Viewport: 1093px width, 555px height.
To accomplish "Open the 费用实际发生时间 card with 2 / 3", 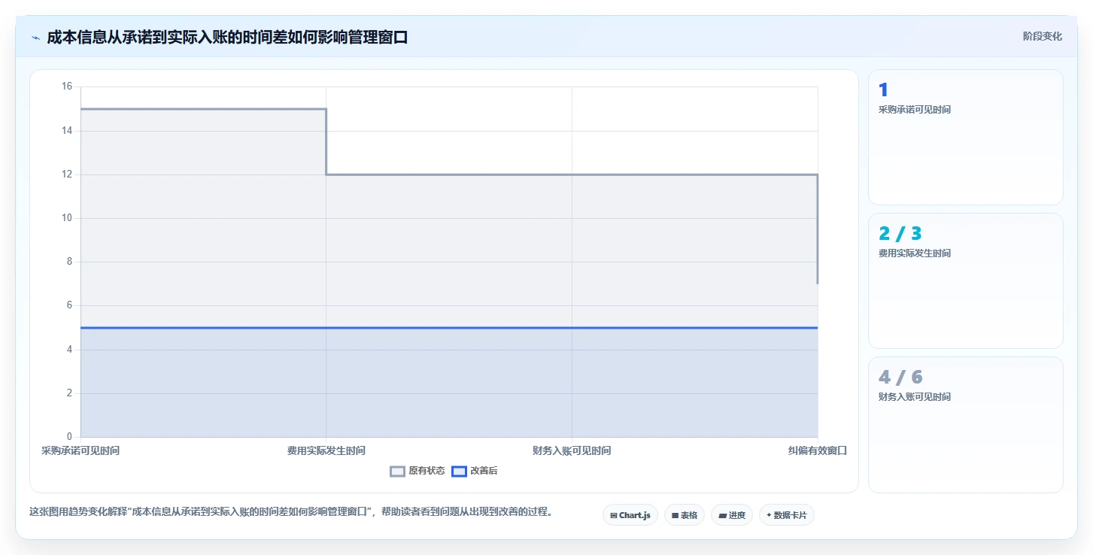I will (x=966, y=281).
